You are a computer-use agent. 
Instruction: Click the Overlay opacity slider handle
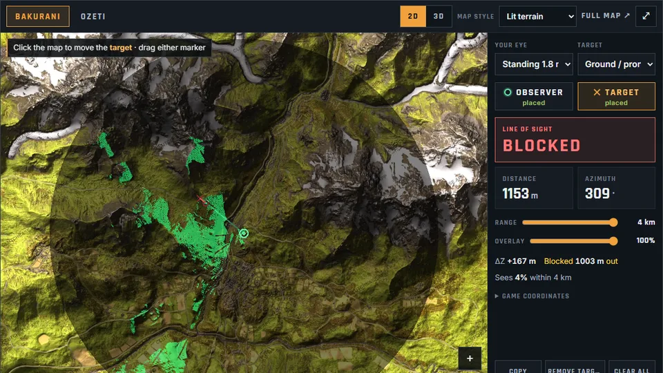[x=613, y=241]
